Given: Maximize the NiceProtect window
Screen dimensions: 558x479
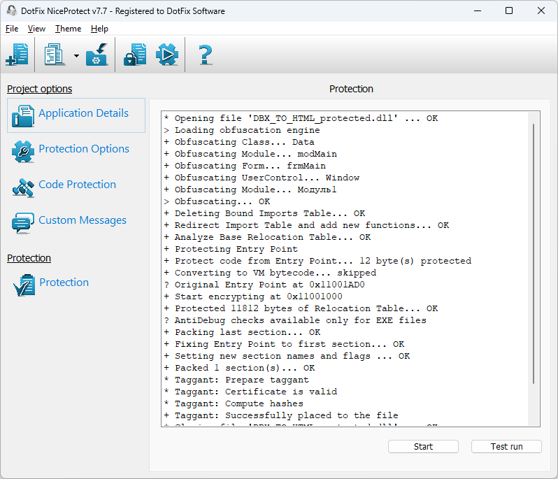Looking at the screenshot, I should (509, 10).
